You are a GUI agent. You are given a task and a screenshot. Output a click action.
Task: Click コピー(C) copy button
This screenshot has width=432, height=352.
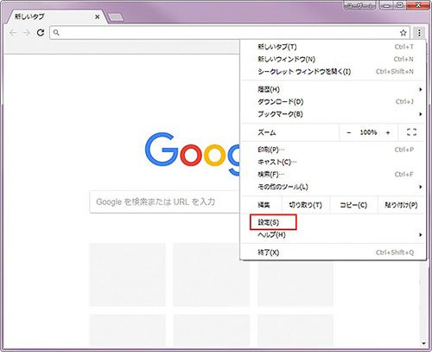pos(353,205)
